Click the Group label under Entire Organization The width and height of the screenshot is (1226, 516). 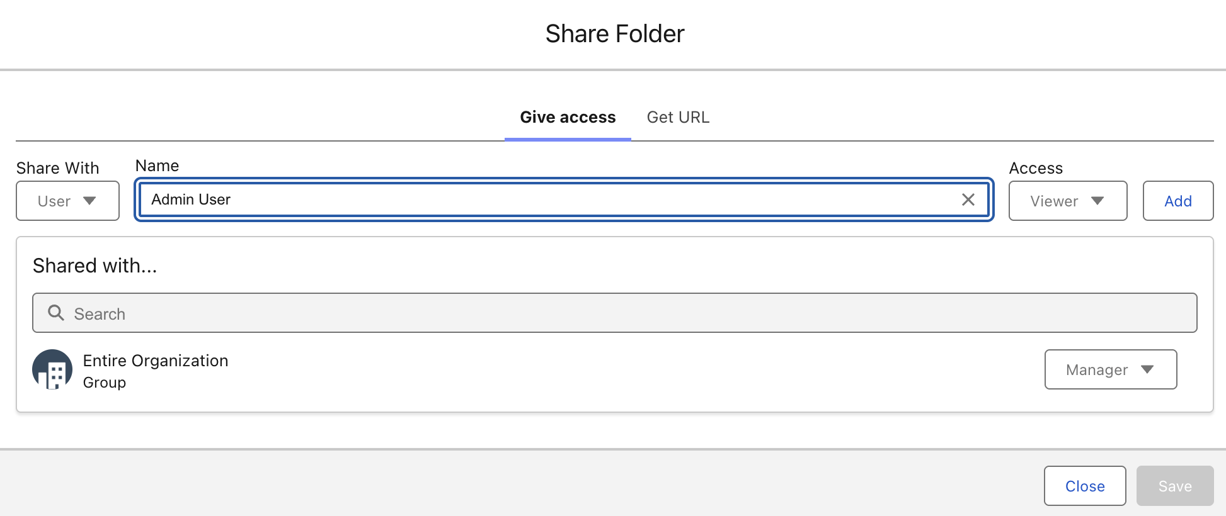105,383
